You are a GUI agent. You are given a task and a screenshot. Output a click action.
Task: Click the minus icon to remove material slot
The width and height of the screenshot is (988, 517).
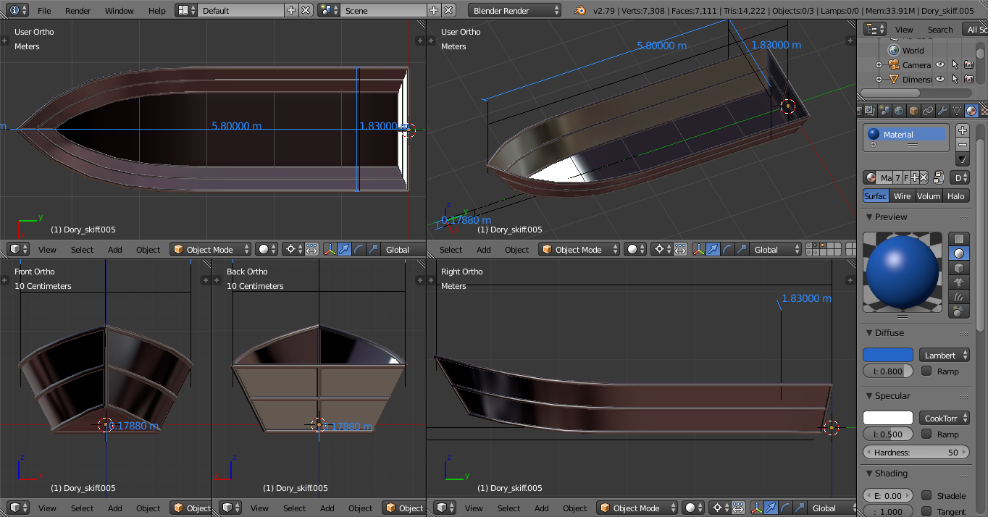[962, 145]
